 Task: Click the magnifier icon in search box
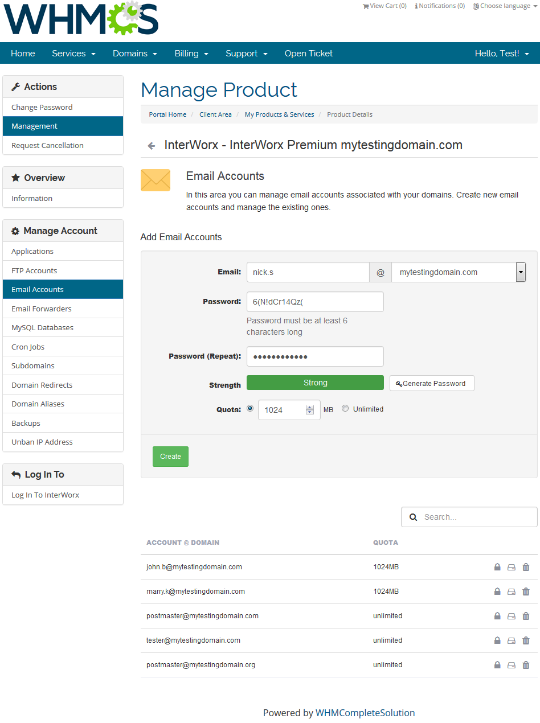point(412,517)
